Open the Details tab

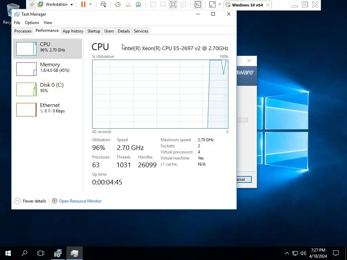pyautogui.click(x=124, y=31)
